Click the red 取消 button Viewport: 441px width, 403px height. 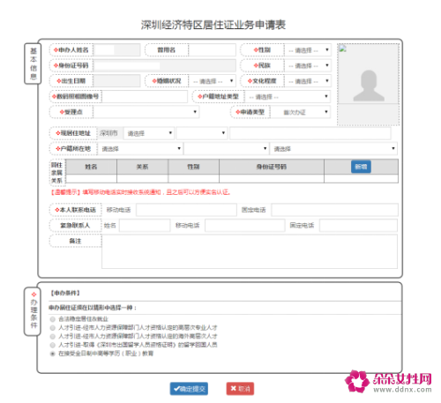(x=240, y=389)
